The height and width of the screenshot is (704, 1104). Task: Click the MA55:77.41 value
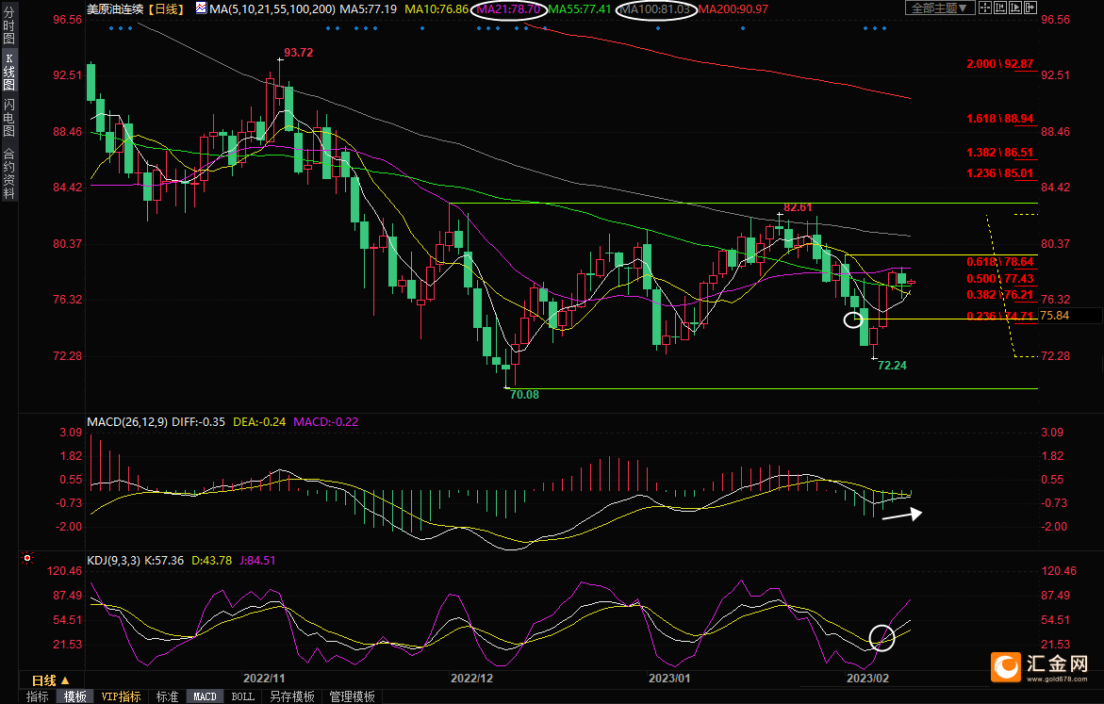pyautogui.click(x=580, y=9)
